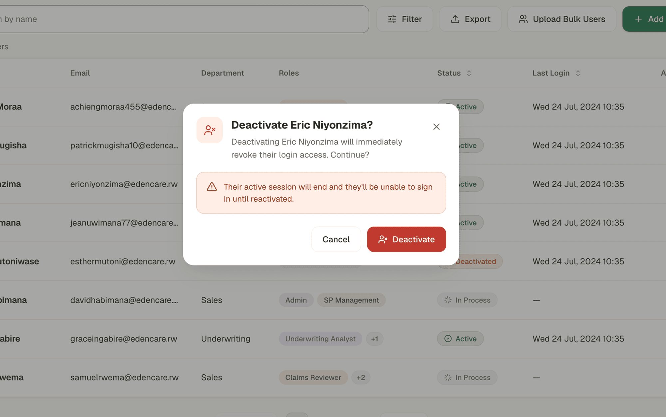The width and height of the screenshot is (666, 417).
Task: Click email ericniyonzima@edencare.rw
Action: [124, 184]
